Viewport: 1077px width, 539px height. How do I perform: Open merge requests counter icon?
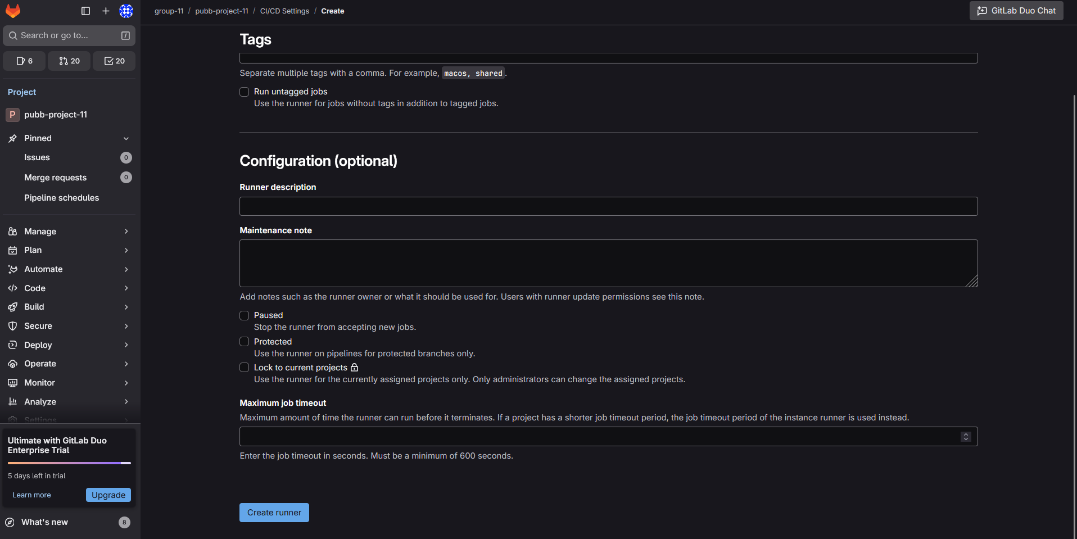(69, 61)
